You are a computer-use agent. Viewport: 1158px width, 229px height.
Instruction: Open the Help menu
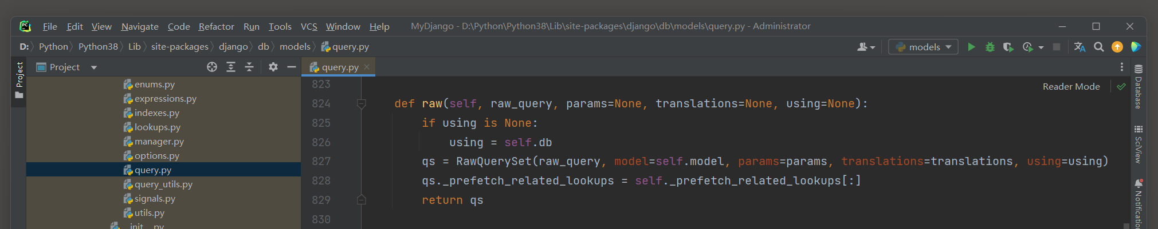(379, 26)
